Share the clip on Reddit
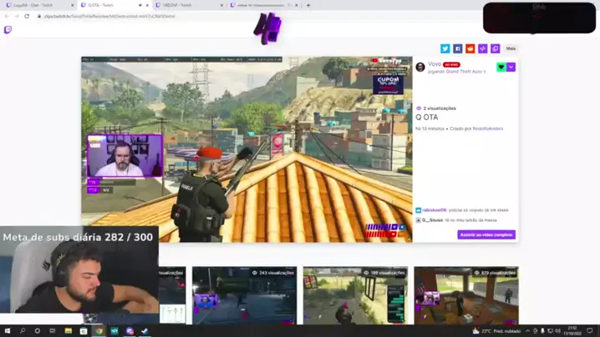 (x=470, y=49)
